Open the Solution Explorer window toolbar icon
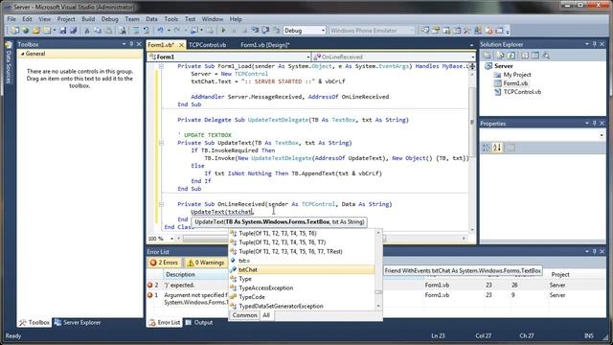 [x=425, y=30]
